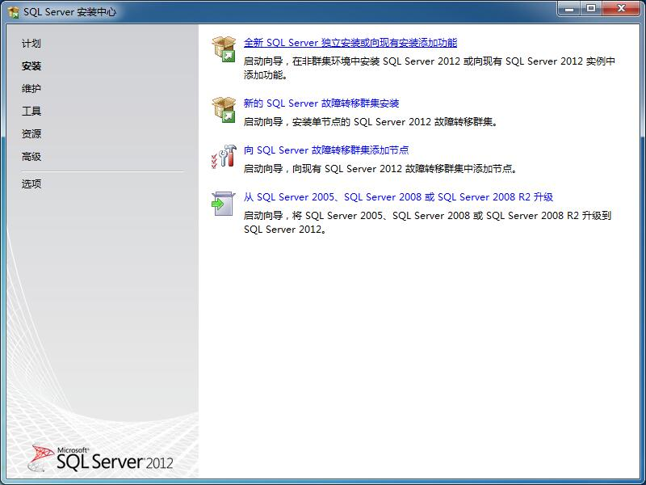Switch to 工具 page in sidebar
The image size is (646, 485).
(31, 111)
